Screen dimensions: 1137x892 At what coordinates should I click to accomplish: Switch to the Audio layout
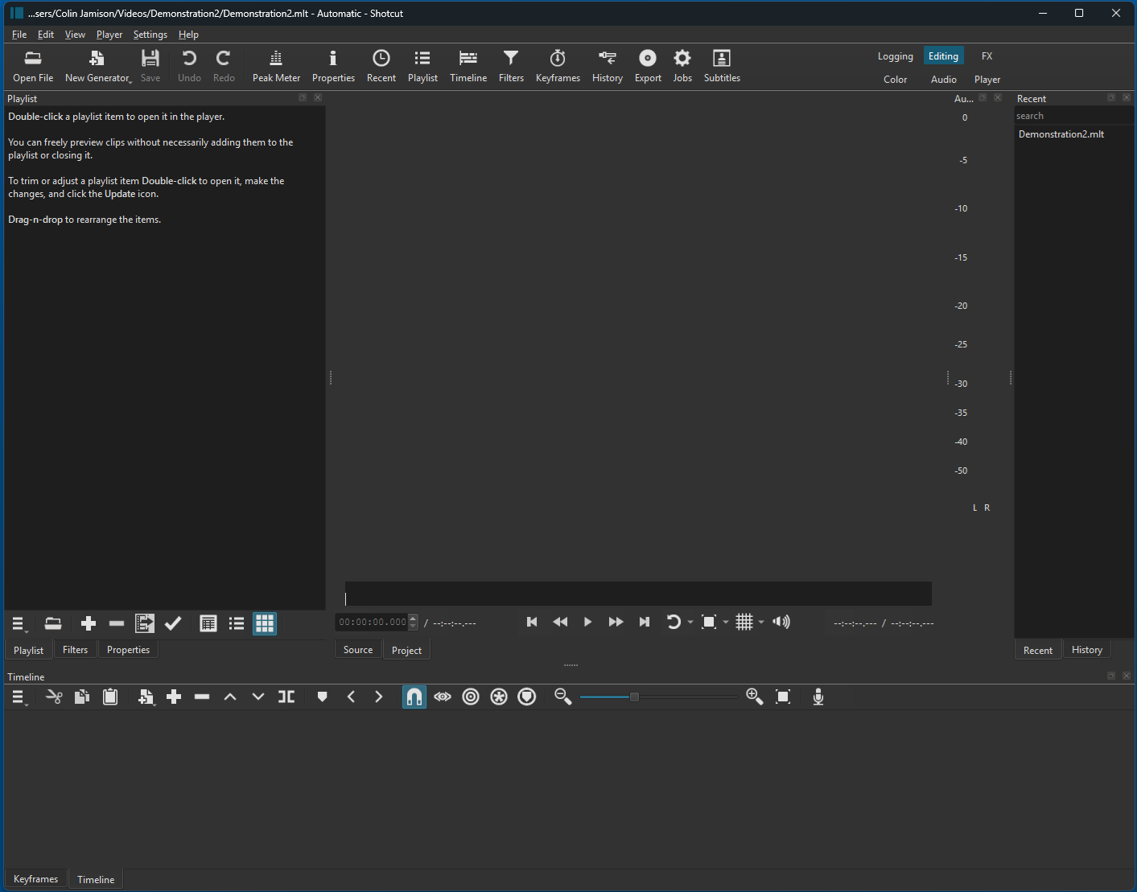[942, 79]
